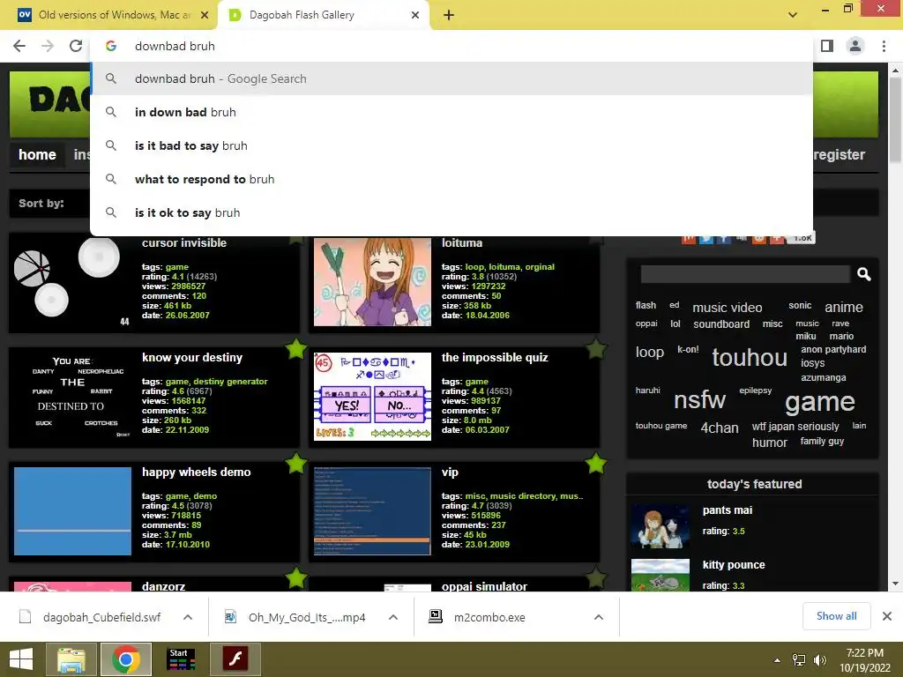The image size is (903, 677).
Task: Toggle the star on 'happy wheels demo'
Action: 296,463
